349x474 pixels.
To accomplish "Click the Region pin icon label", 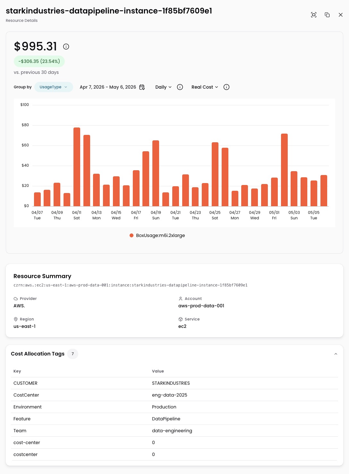I will 24,319.
